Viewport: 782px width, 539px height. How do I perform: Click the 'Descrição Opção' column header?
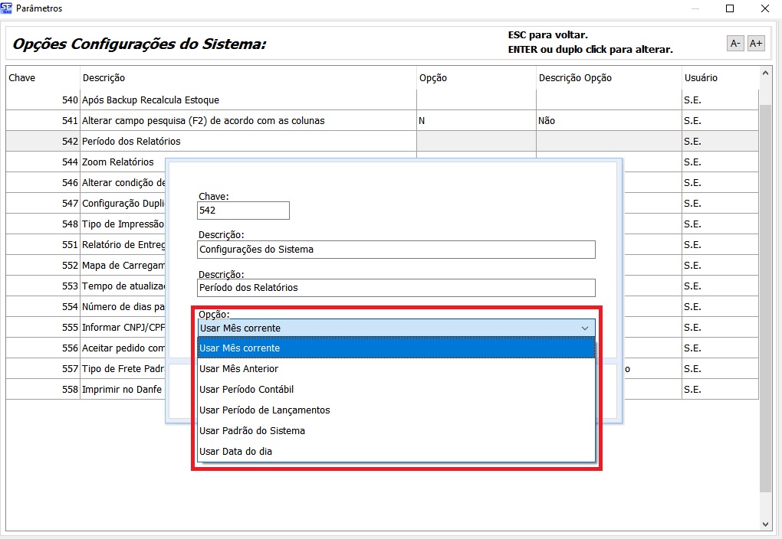point(575,78)
